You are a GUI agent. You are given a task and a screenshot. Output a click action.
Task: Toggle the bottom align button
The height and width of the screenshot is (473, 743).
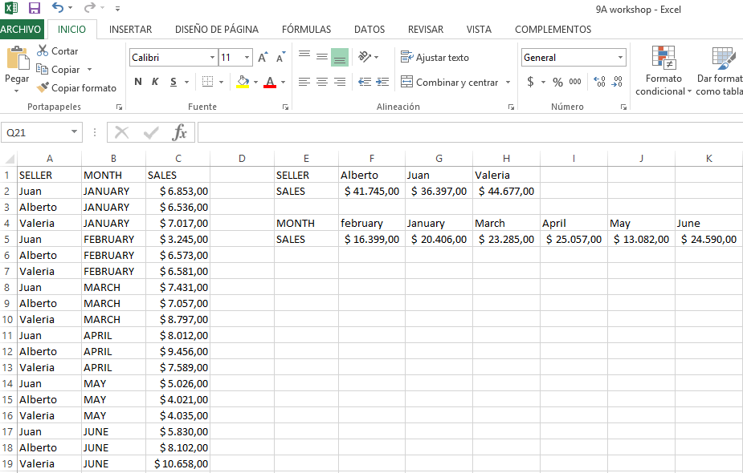tap(339, 58)
